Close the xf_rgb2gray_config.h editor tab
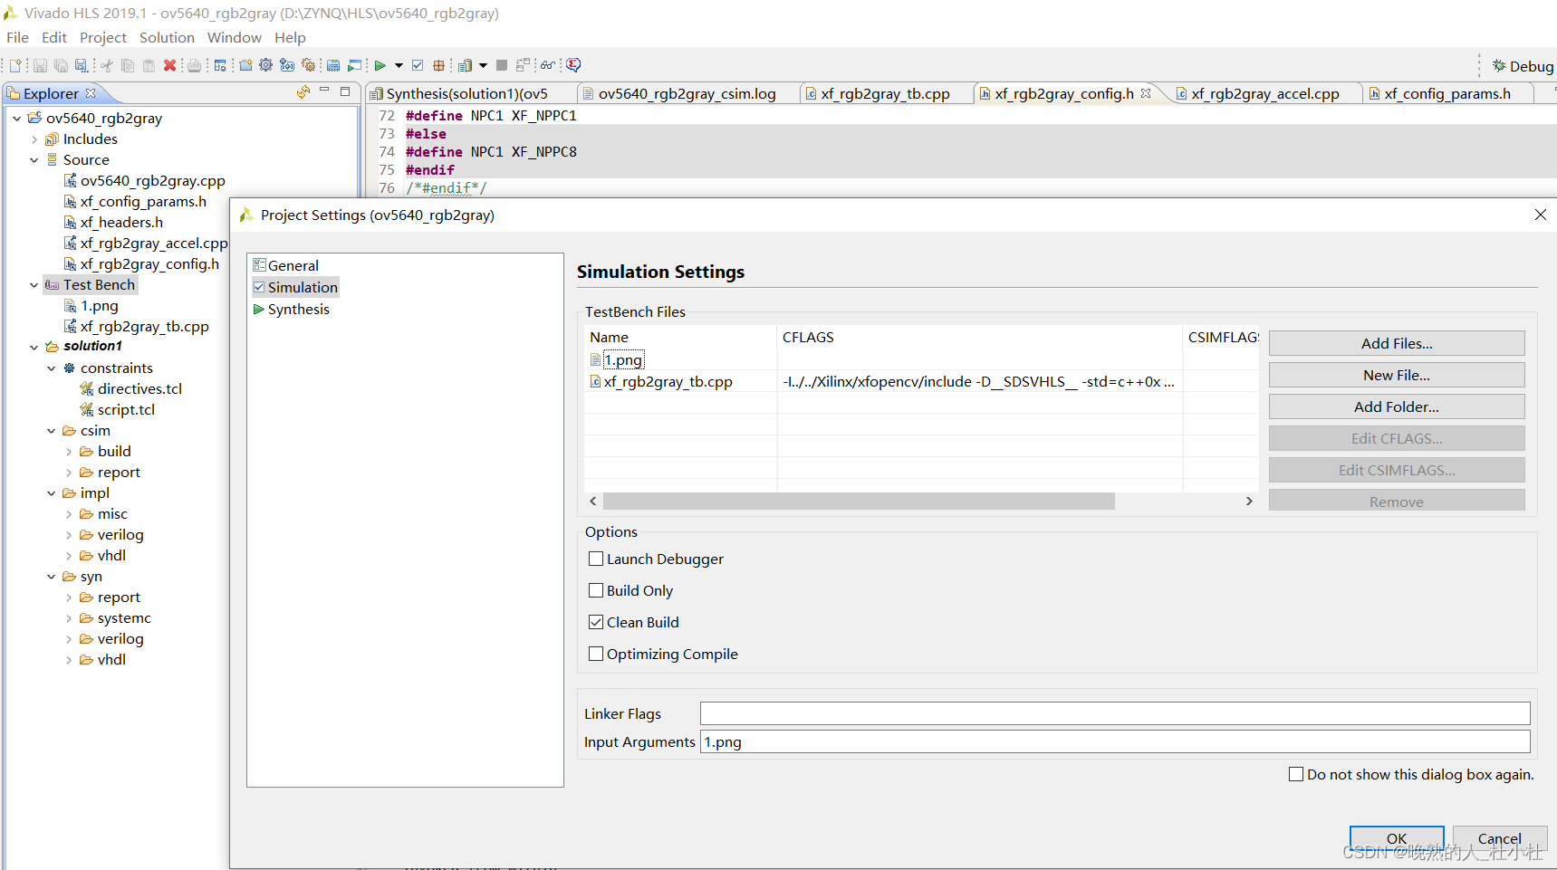 [1146, 93]
